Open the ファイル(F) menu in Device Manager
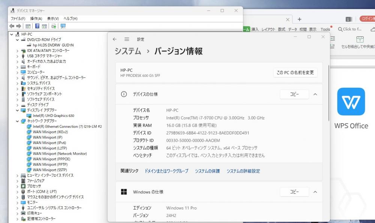 click(18, 18)
